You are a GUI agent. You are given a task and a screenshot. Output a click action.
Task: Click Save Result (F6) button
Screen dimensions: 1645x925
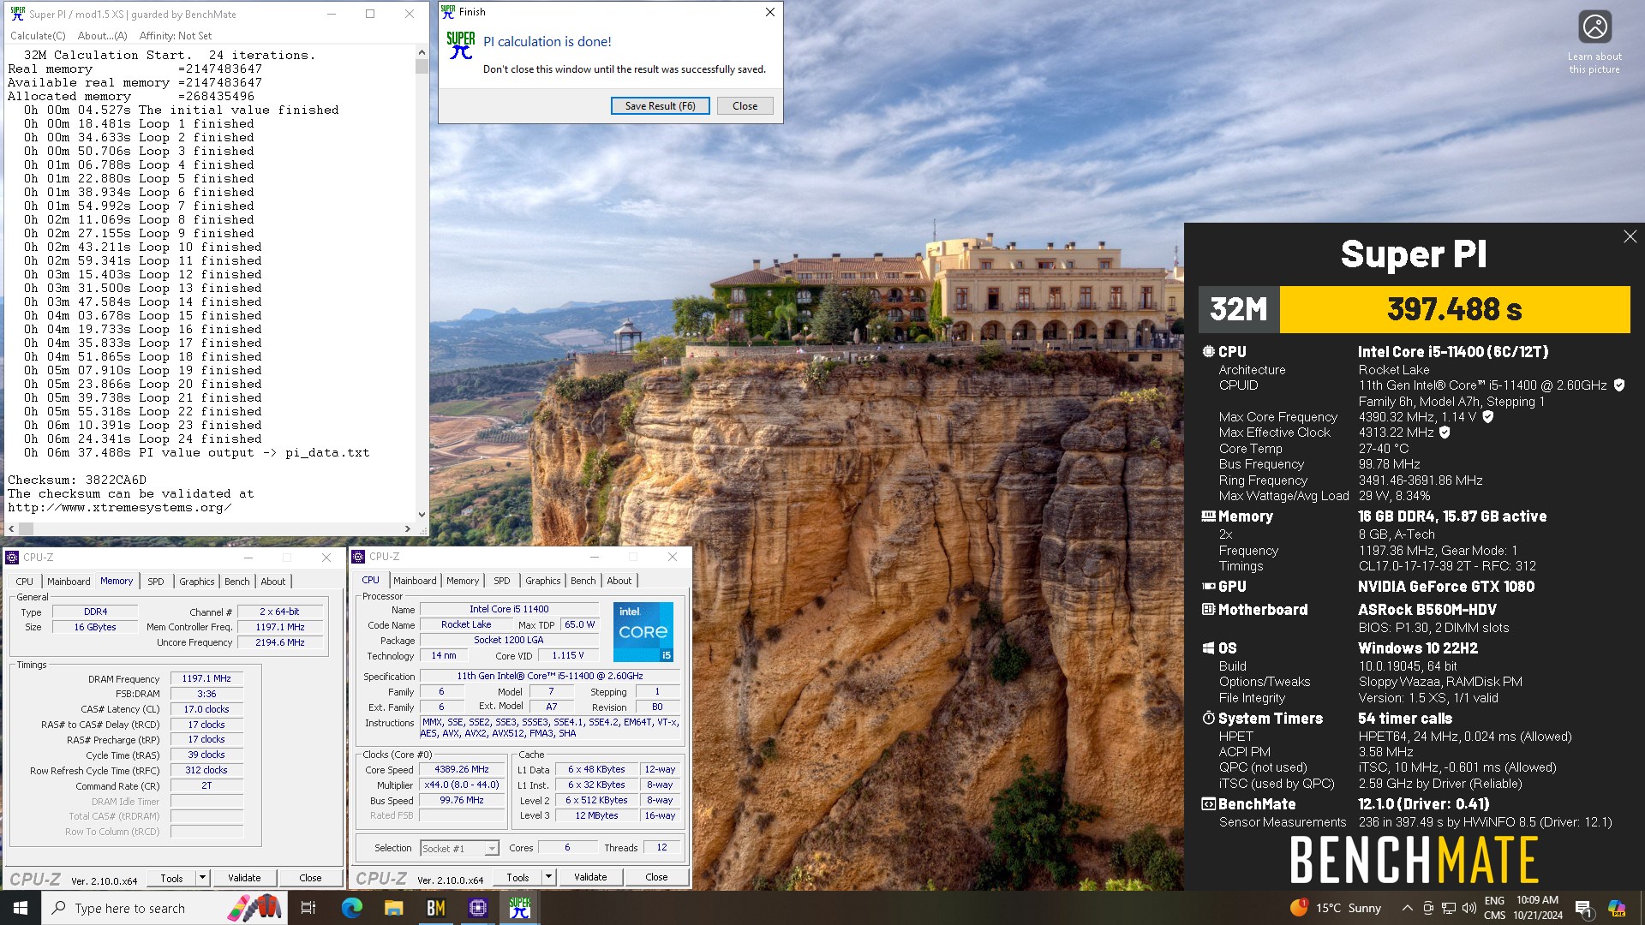(x=660, y=106)
